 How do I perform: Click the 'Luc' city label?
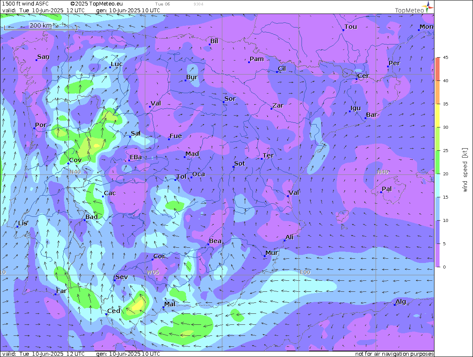(117, 64)
